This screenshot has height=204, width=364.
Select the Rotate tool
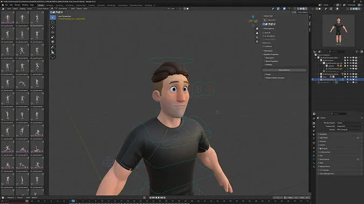(x=53, y=32)
